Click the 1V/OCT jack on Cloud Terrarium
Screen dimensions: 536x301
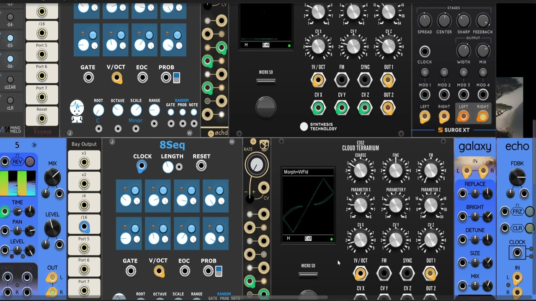360,274
